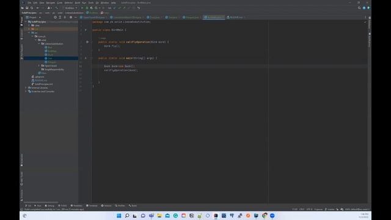
Task: Hide the Project tool window
Action: pyautogui.click(x=76, y=18)
